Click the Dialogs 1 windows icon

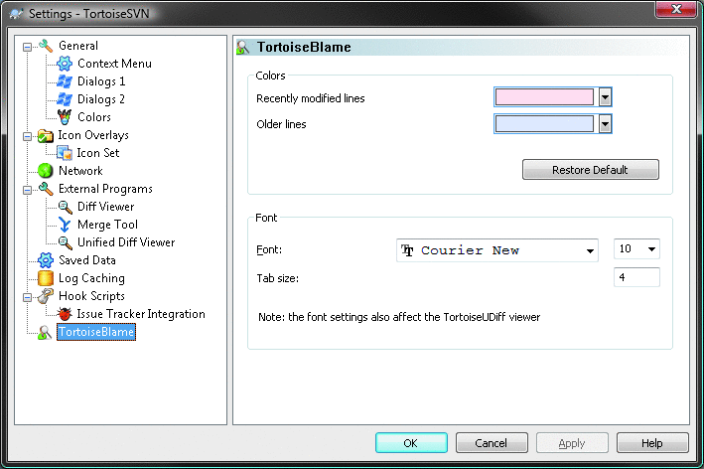65,81
